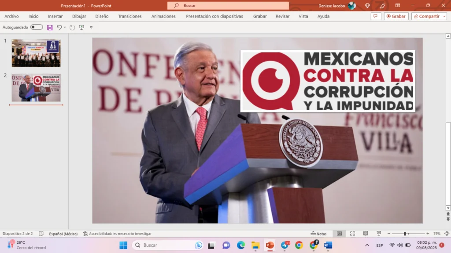Click the Redo arrow icon

[72, 27]
